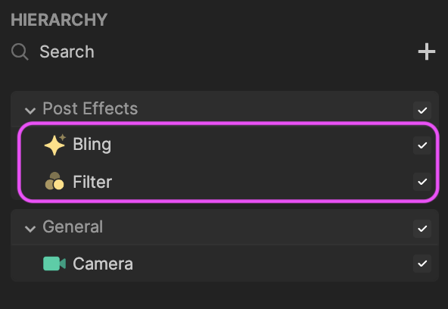Uncheck the Filter visibility checkbox

point(422,182)
